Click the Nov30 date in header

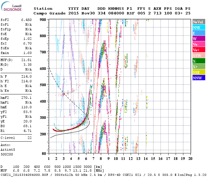click(x=88, y=13)
